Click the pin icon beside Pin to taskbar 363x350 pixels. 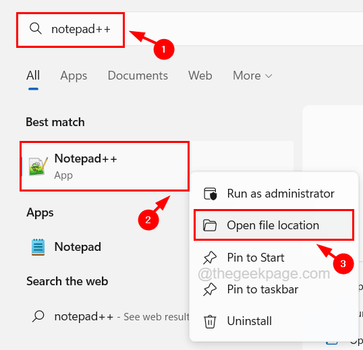[x=210, y=289]
